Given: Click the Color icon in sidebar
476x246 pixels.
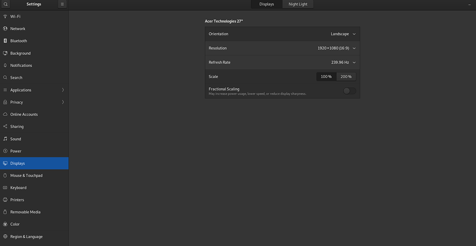Looking at the screenshot, I should [x=5, y=224].
